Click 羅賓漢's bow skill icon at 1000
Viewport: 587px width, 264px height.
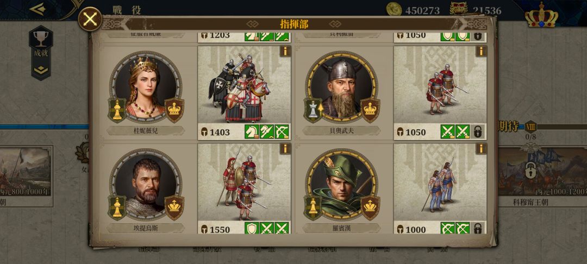(x=448, y=229)
